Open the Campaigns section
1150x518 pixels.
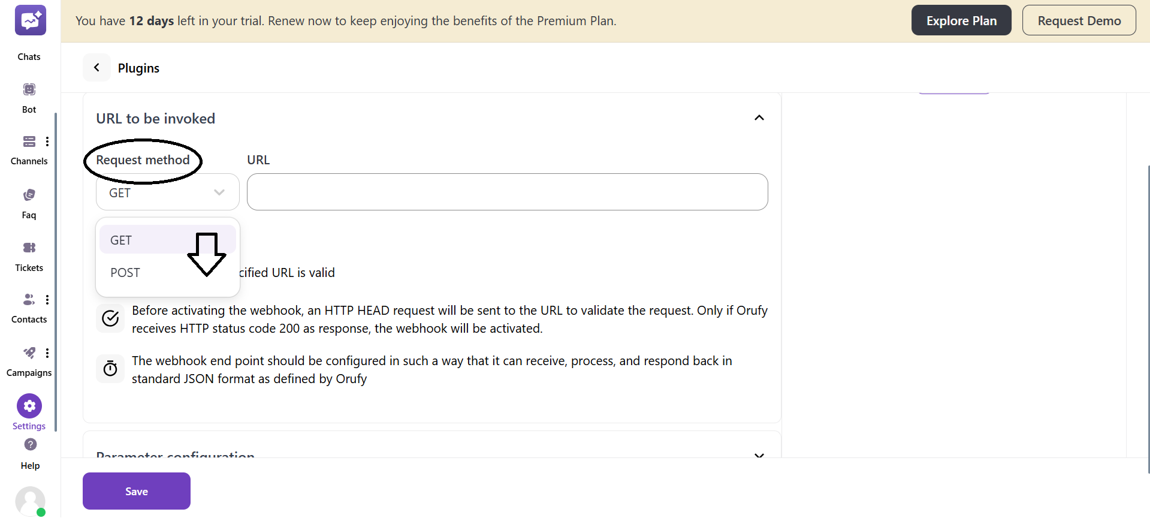[x=29, y=353]
